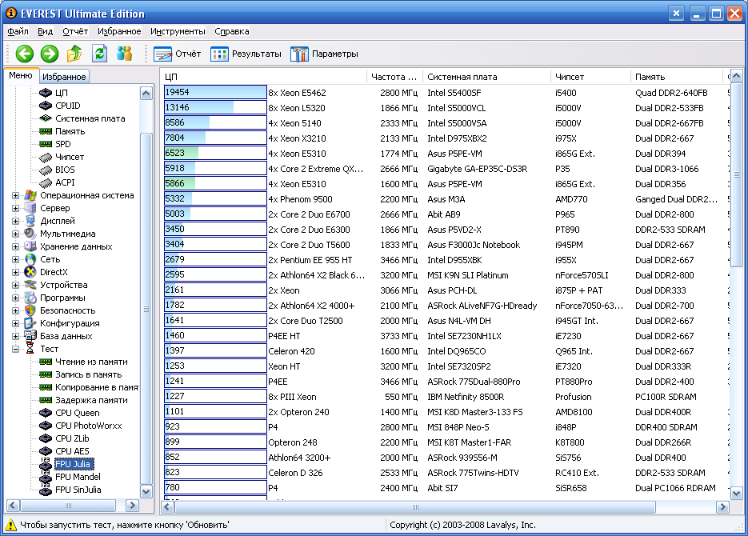Select Запись в память test
Viewport: 748px width, 536px height.
(x=88, y=375)
